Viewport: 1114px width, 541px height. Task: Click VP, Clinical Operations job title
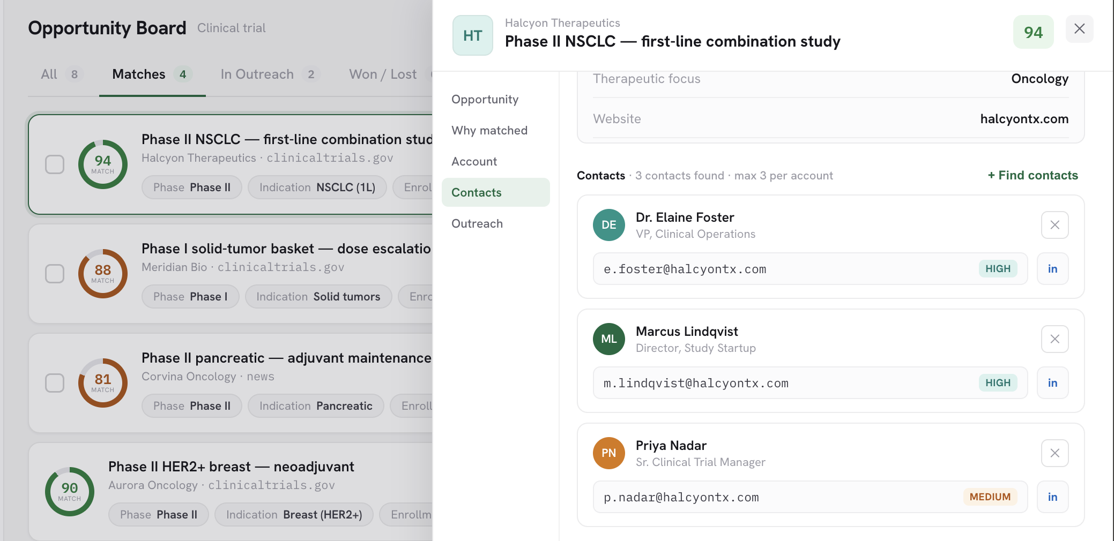tap(695, 234)
